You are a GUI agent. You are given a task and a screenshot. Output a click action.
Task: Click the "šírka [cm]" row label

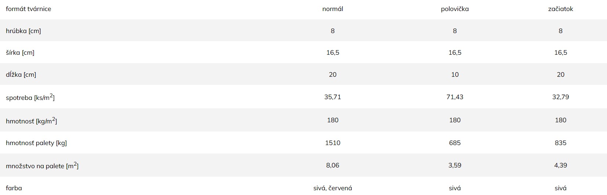coord(20,53)
